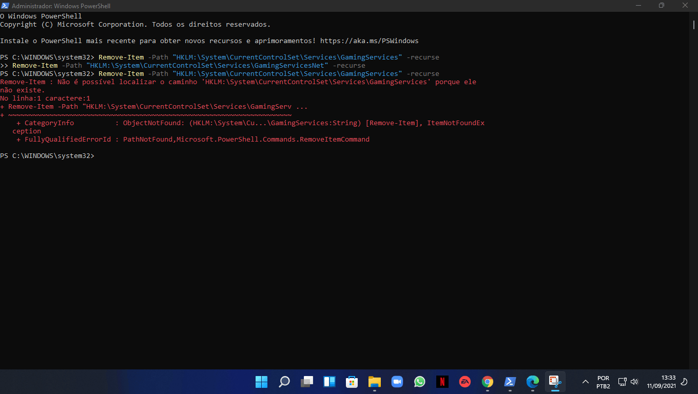Screen dimensions: 698x394
Task: Click 'CategoryInfo' error line label
Action: [49, 123]
